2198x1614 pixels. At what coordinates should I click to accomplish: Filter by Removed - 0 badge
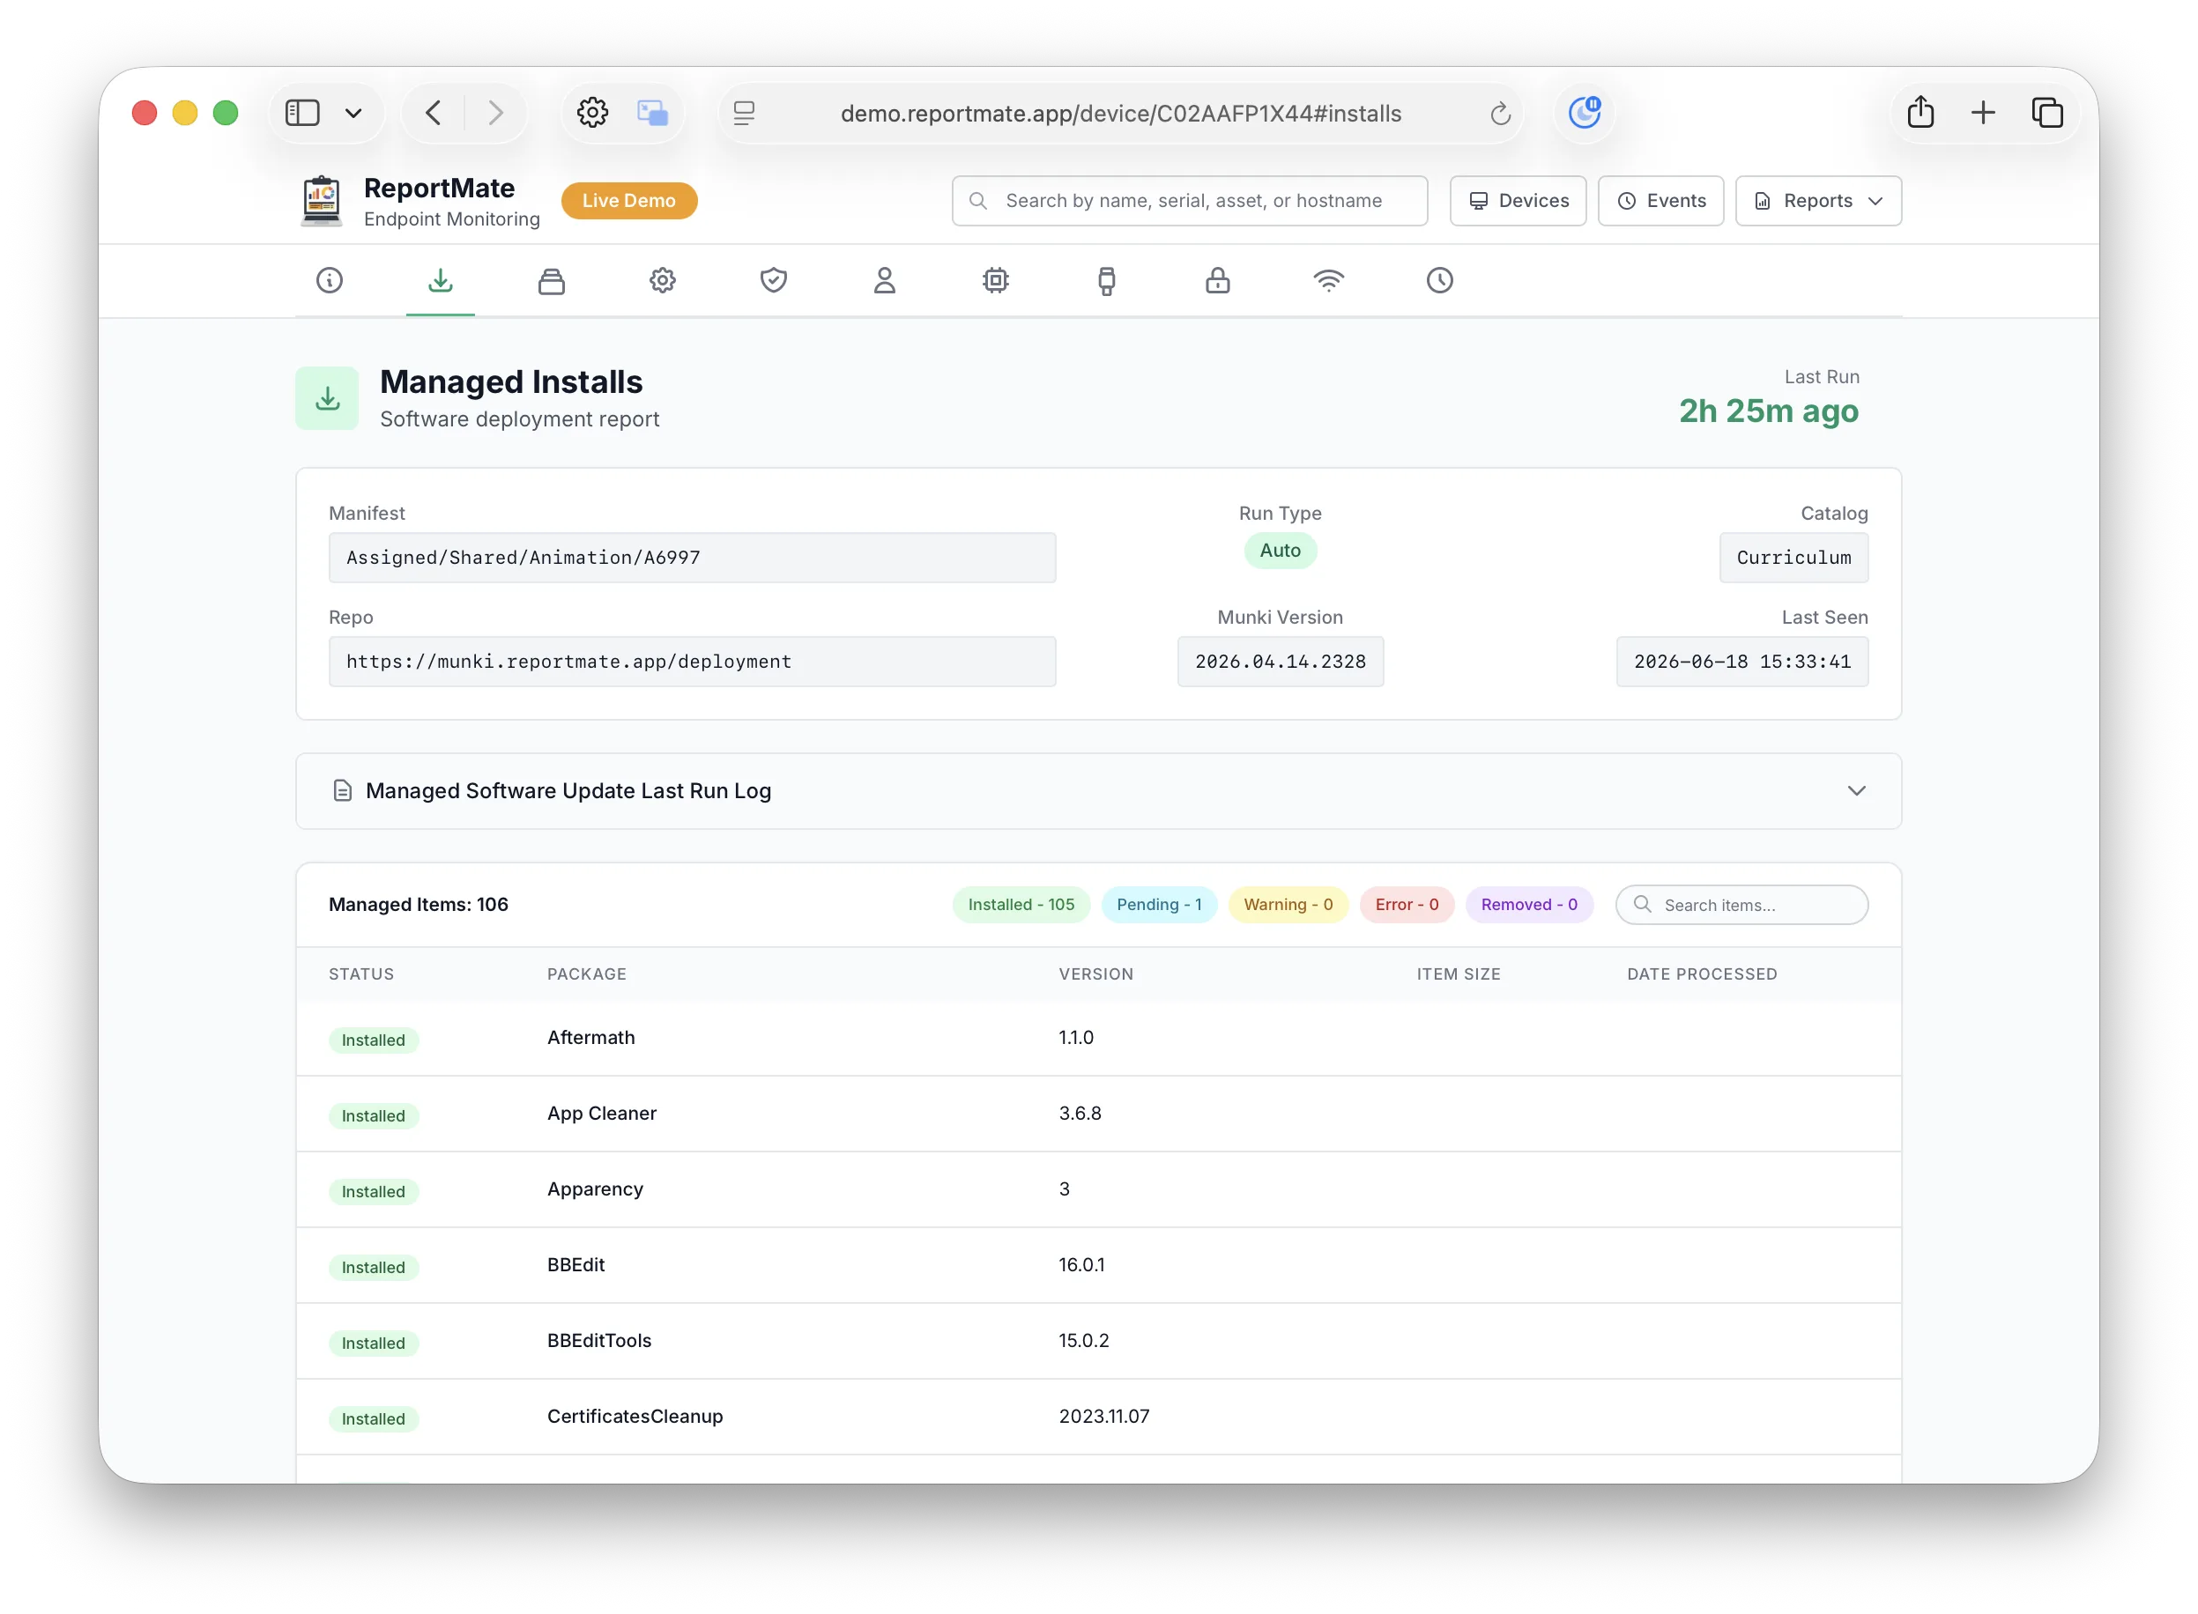coord(1528,905)
